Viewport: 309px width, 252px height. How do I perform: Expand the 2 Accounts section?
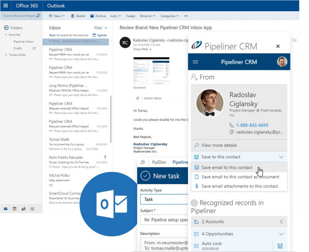pos(282,221)
